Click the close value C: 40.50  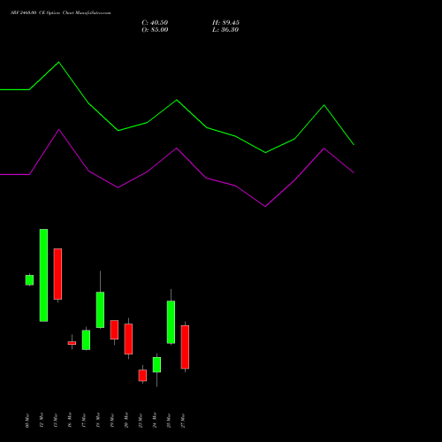pos(155,23)
